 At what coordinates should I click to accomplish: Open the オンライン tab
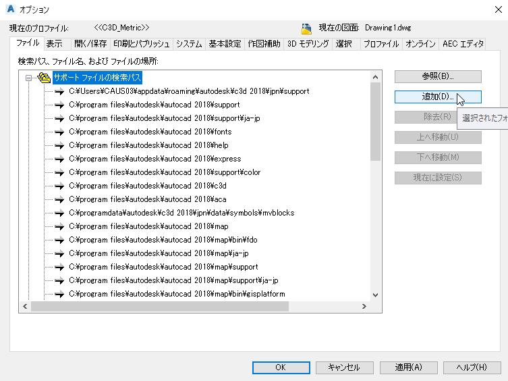[420, 44]
